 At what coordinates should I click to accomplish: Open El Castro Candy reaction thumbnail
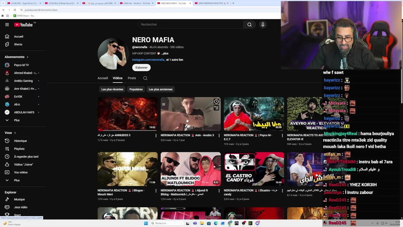pyautogui.click(x=254, y=169)
